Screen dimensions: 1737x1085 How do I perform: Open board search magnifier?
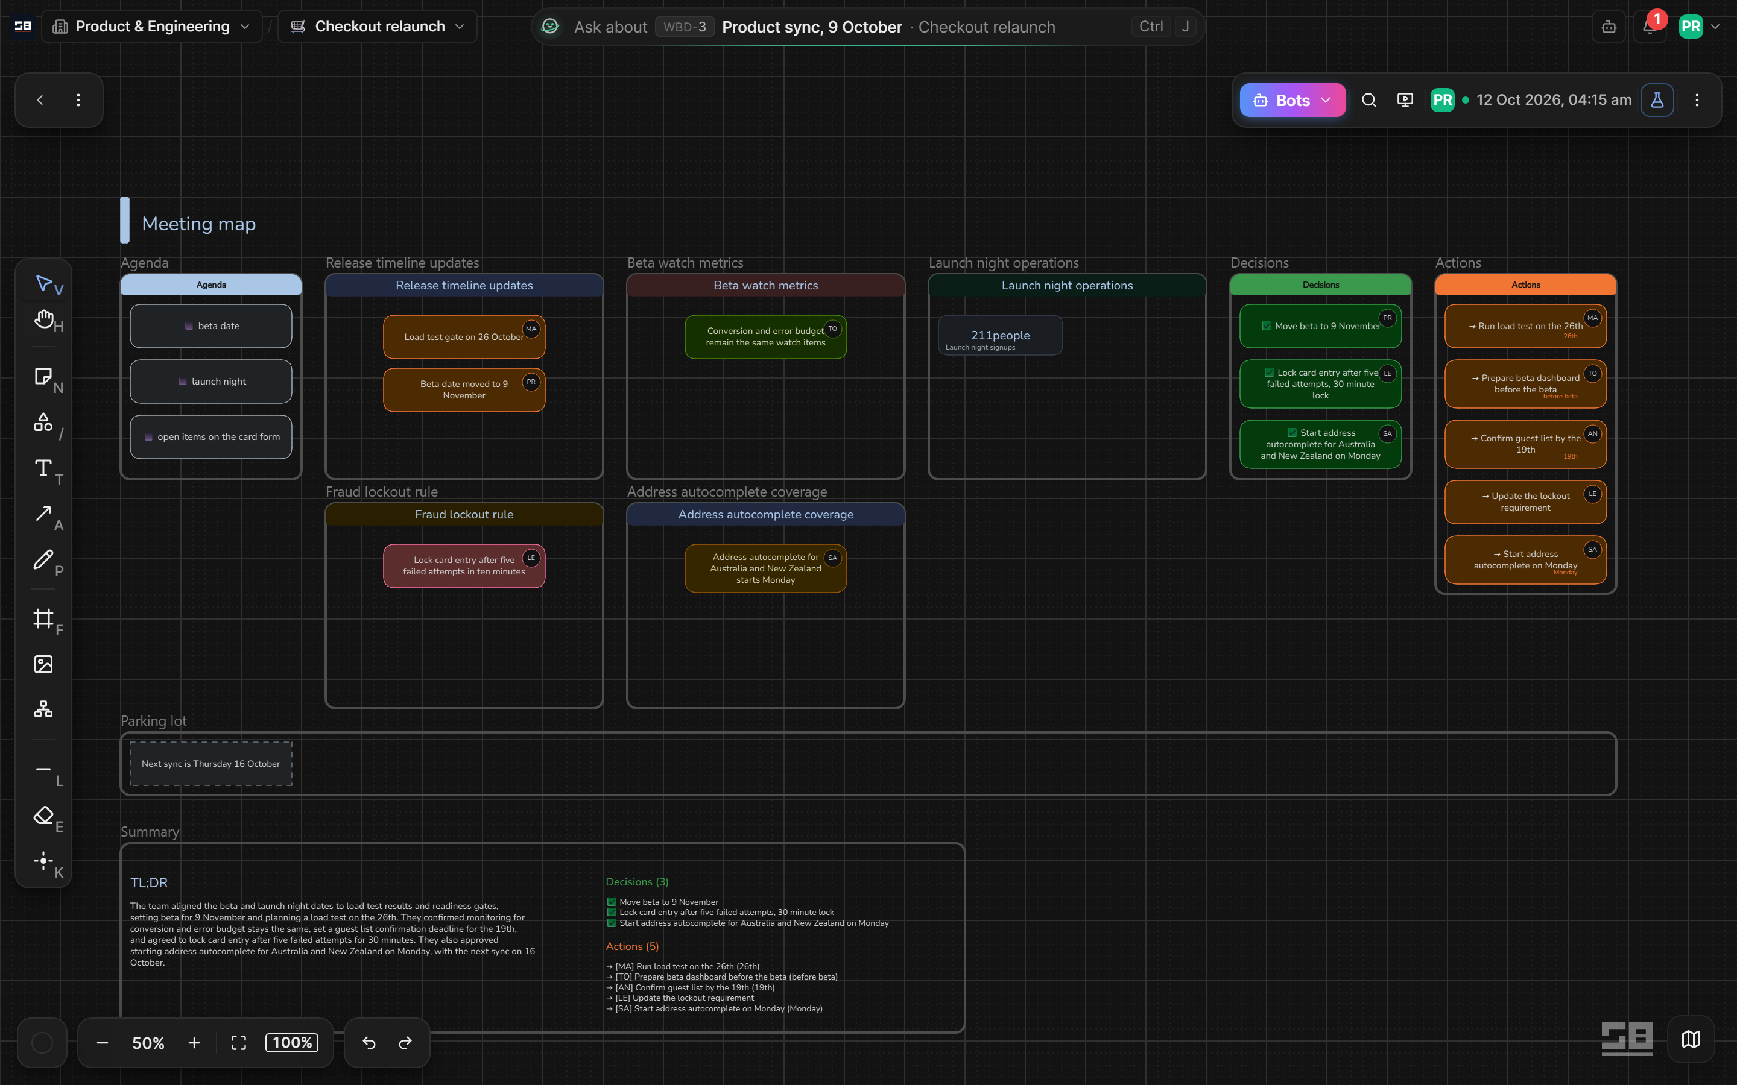tap(1368, 101)
